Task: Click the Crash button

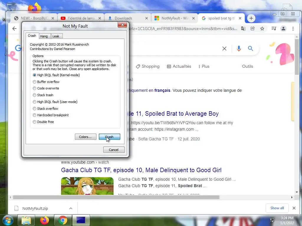Action: [109, 137]
